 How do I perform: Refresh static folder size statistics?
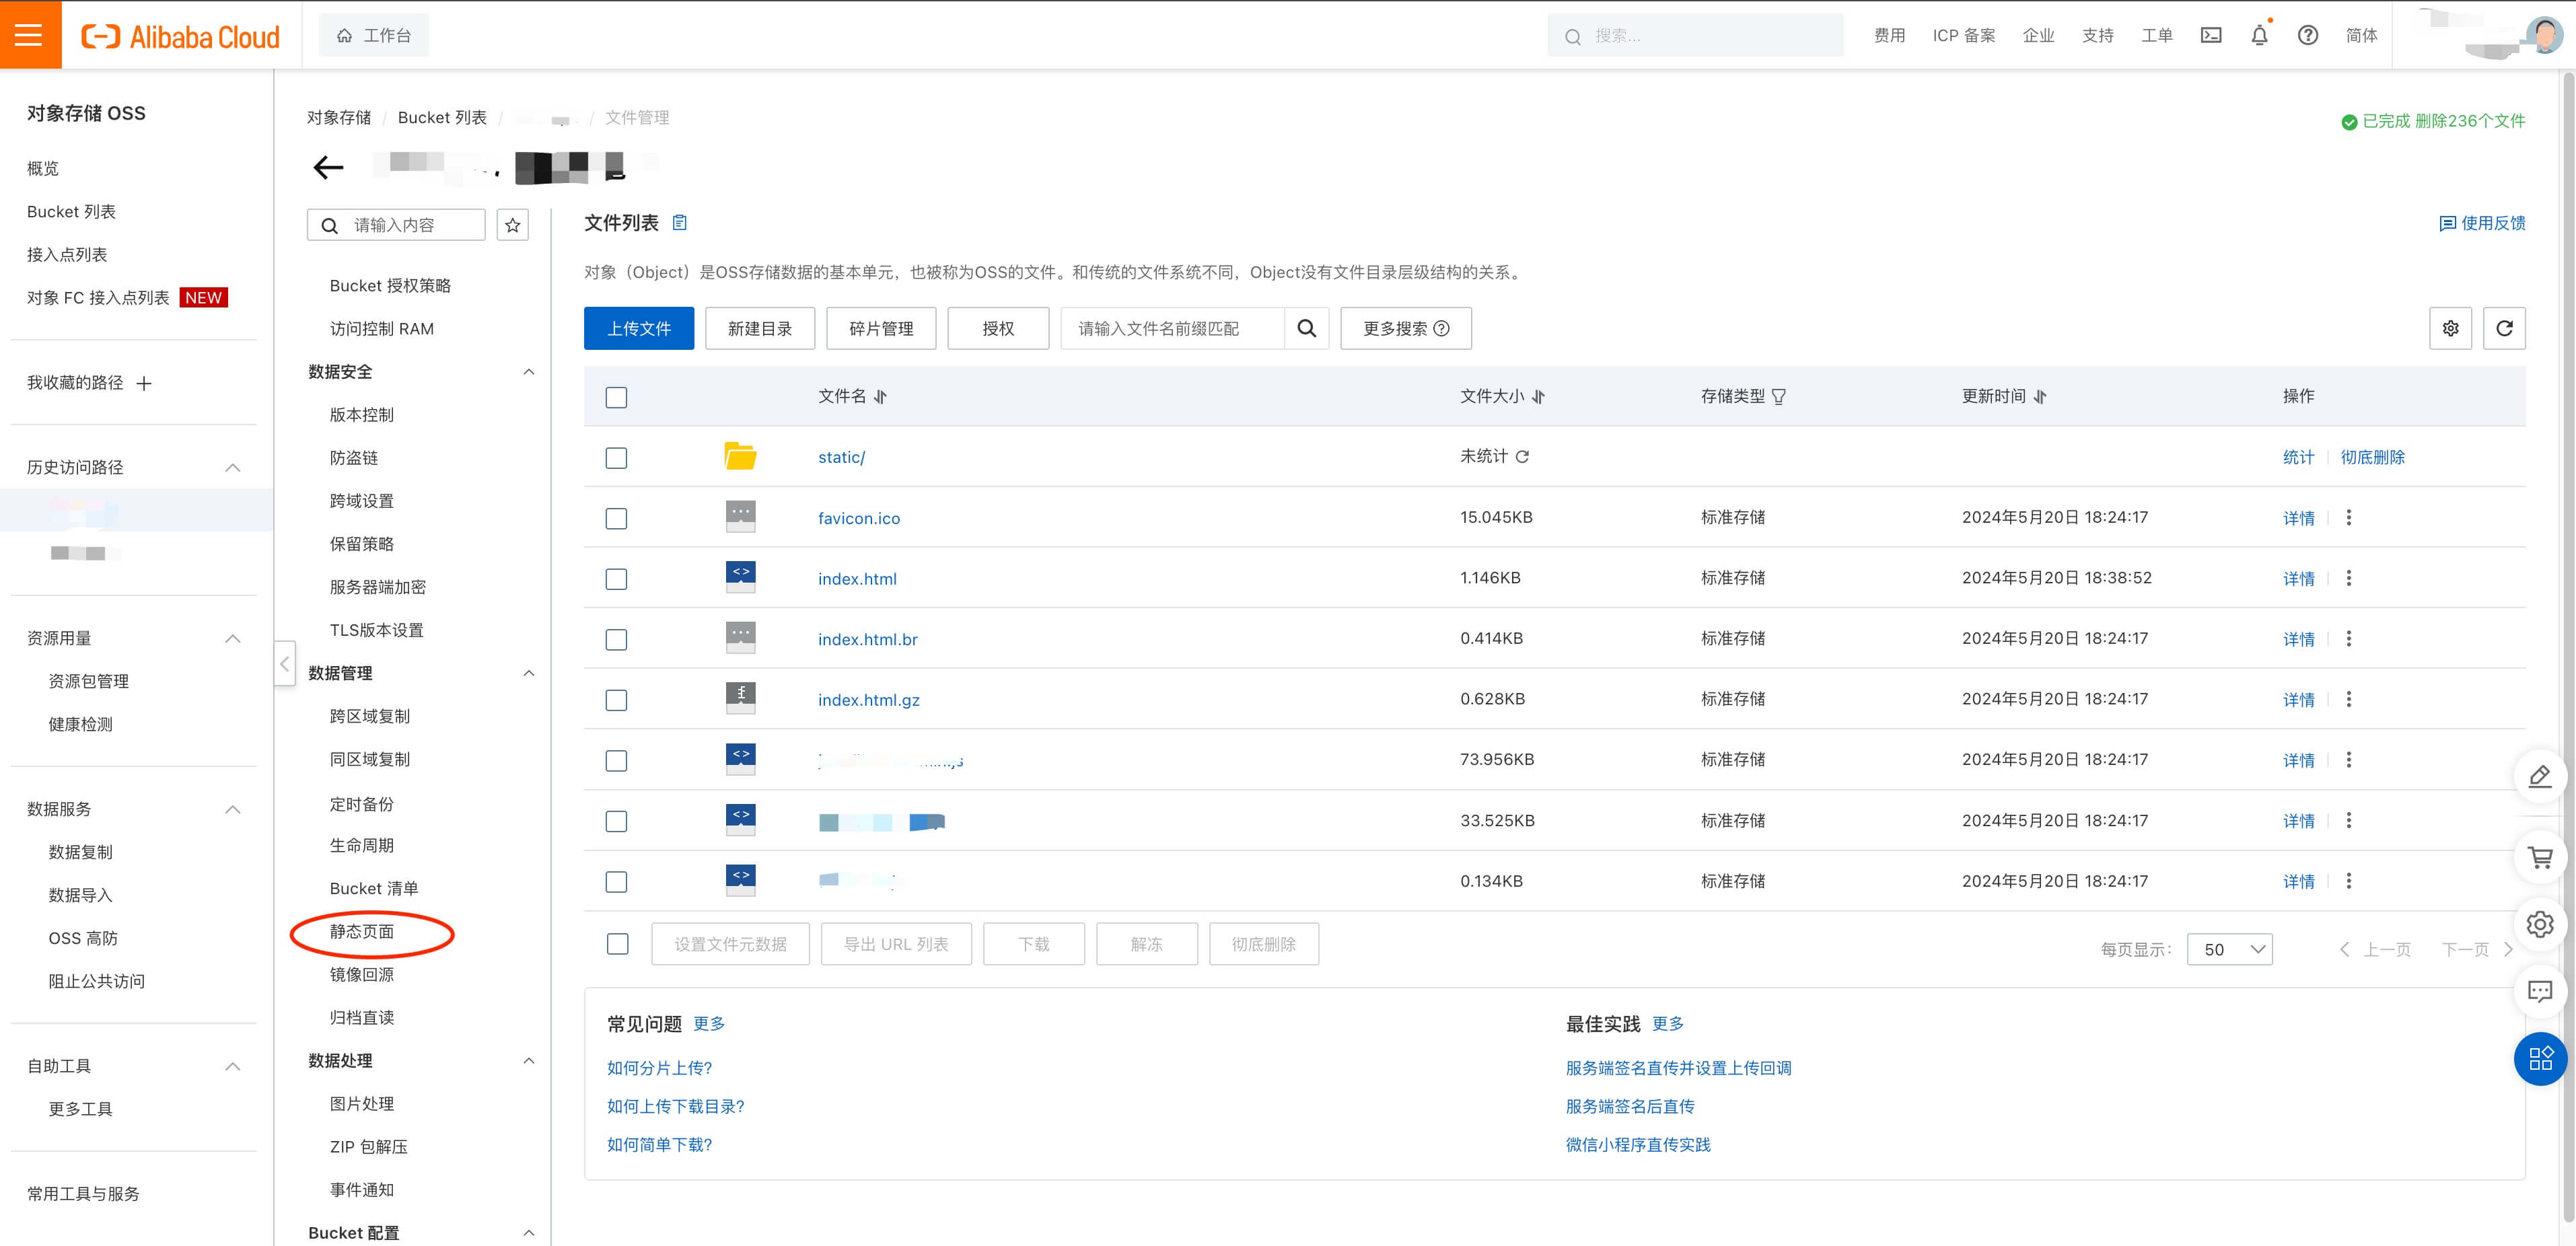pos(1522,456)
